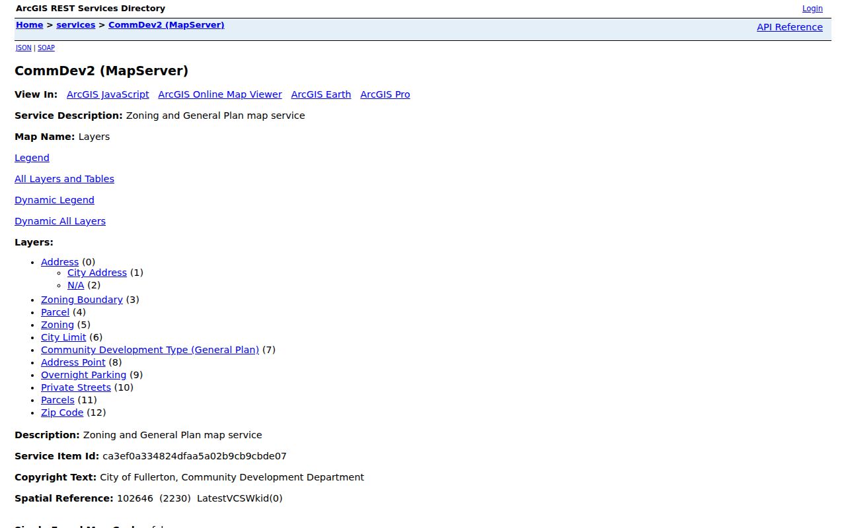Image resolution: width=846 pixels, height=528 pixels.
Task: Click the CommDev2 (MapServer) page heading
Action: (102, 71)
